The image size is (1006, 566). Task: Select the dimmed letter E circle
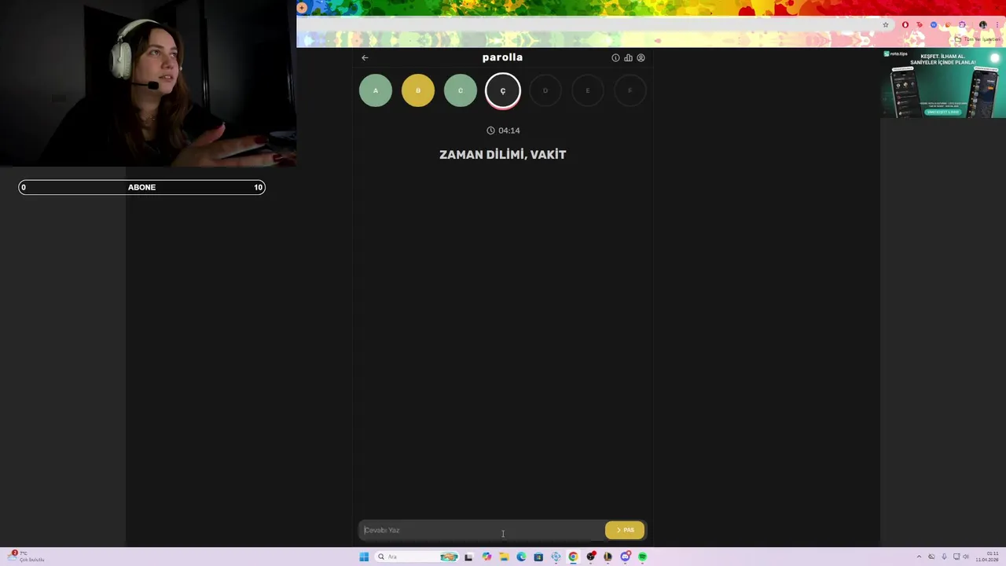tap(588, 90)
